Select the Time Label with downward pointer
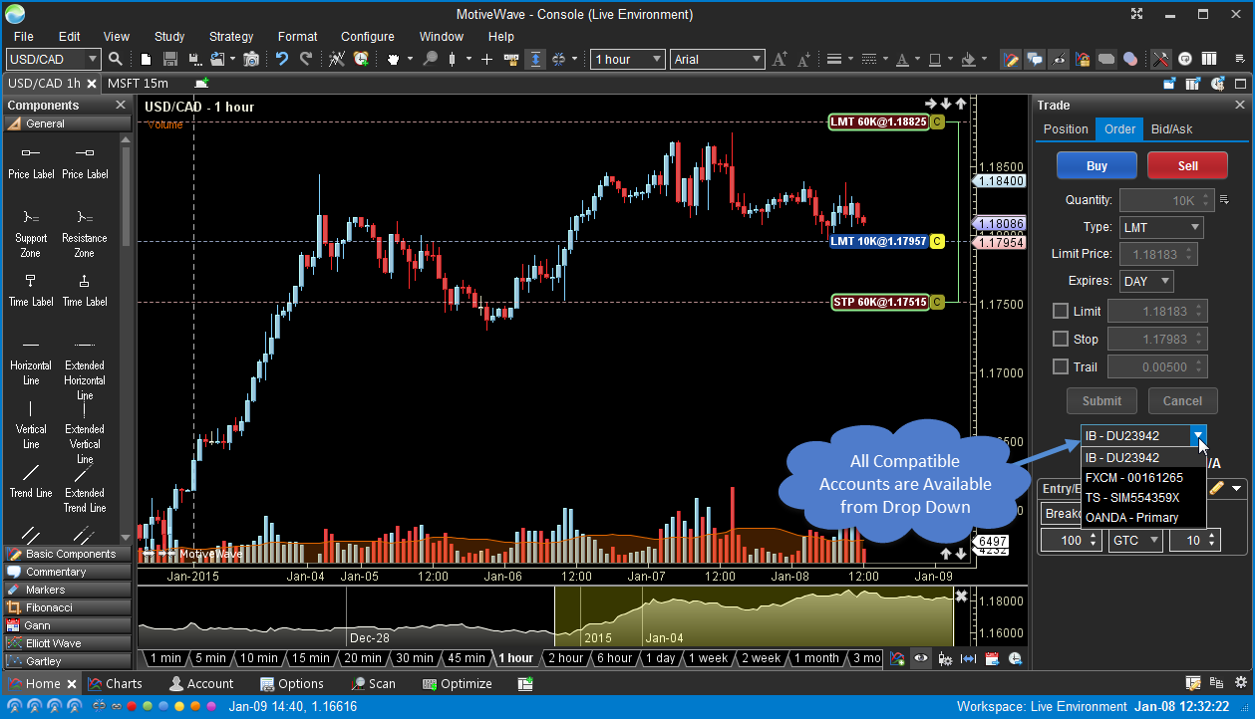Viewport: 1255px width, 719px height. 31,289
